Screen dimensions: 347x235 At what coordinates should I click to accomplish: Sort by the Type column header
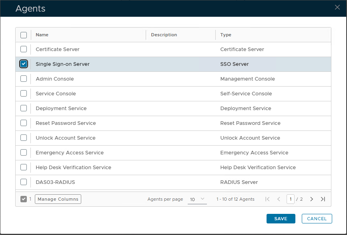pos(226,35)
